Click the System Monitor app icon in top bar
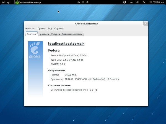 [x=17, y=2]
